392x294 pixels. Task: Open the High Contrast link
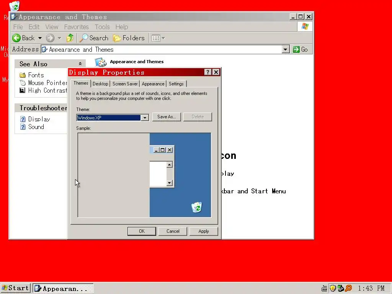tap(47, 90)
